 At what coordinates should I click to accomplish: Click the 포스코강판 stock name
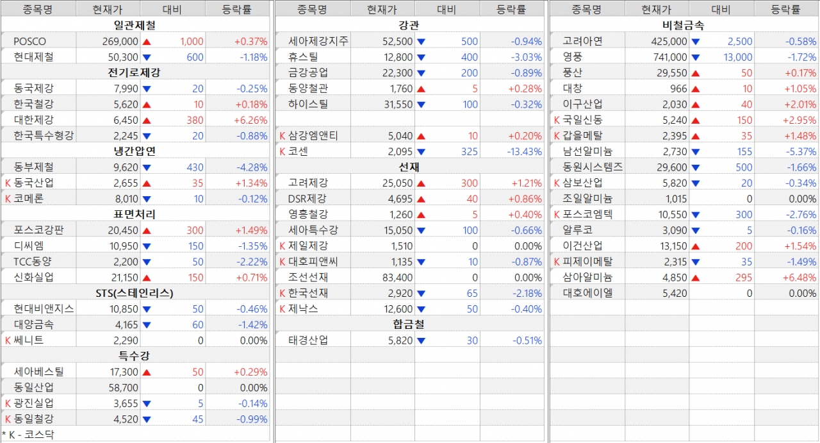pyautogui.click(x=38, y=230)
